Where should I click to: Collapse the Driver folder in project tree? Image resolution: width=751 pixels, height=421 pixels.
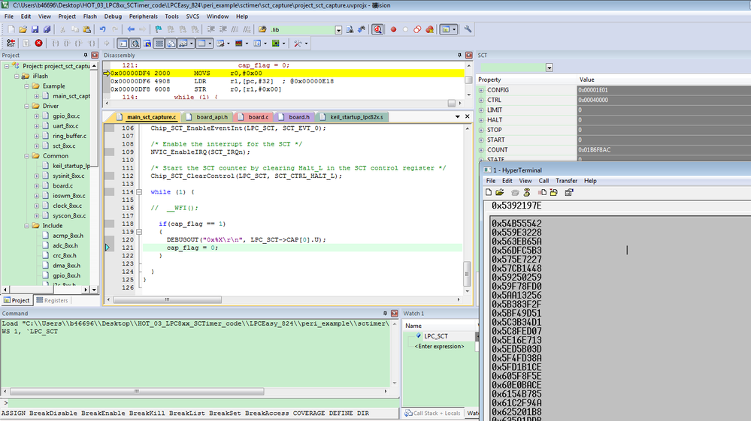pyautogui.click(x=27, y=106)
